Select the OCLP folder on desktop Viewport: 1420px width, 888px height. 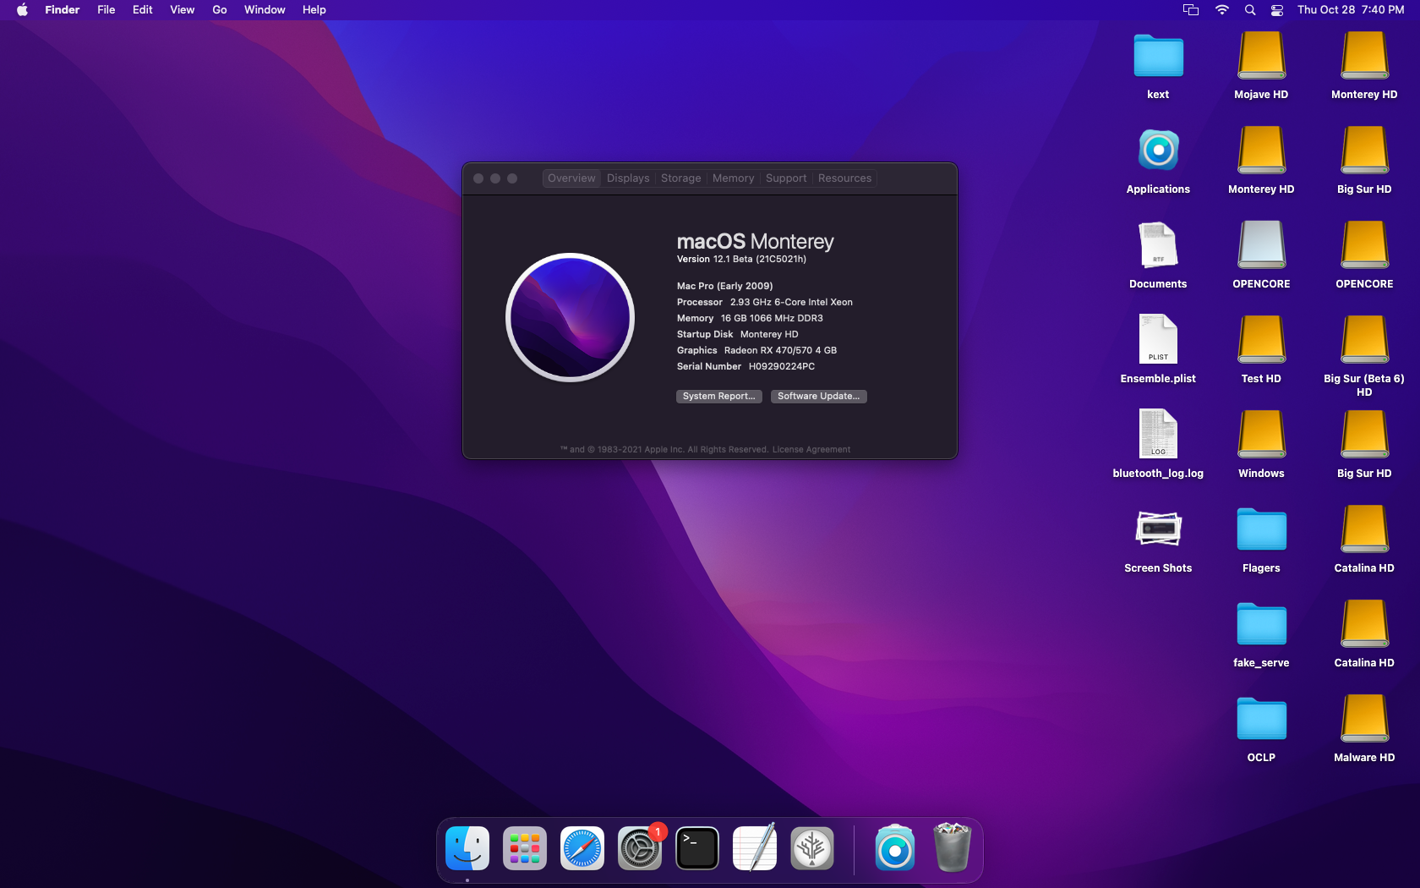pyautogui.click(x=1261, y=719)
